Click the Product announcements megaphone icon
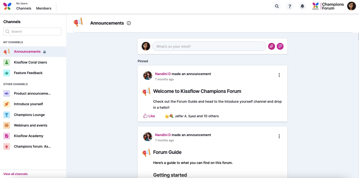The width and height of the screenshot is (359, 178). click(x=7, y=93)
